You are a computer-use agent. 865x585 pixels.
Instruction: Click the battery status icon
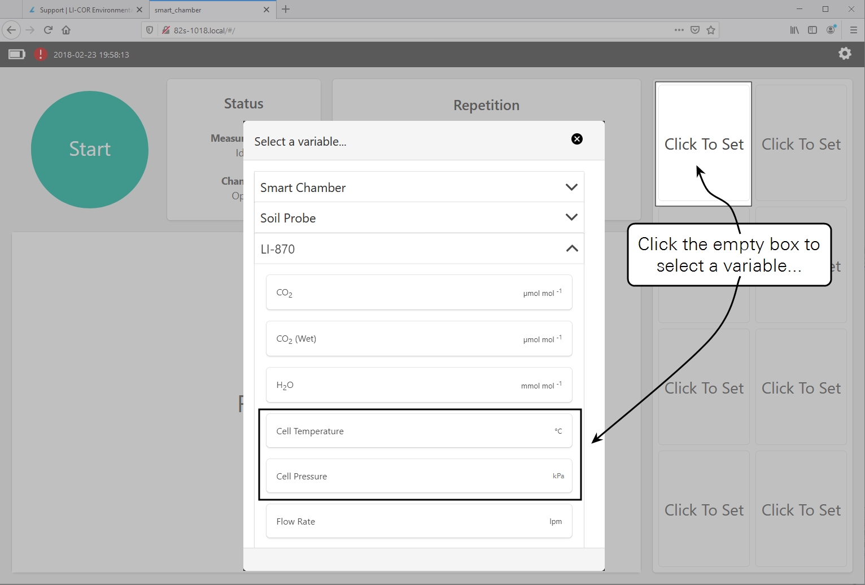17,54
